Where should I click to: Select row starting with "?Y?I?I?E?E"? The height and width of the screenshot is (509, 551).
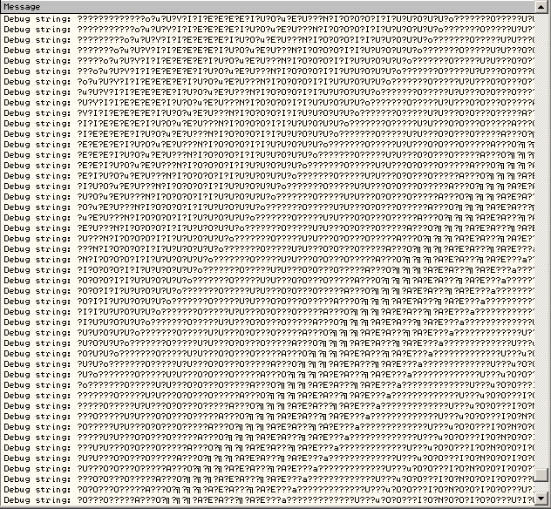(262, 112)
